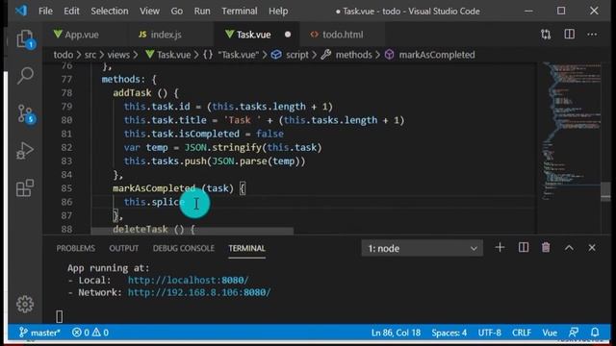
Task: Click 'addTask' method name on line 78
Action: (132, 93)
